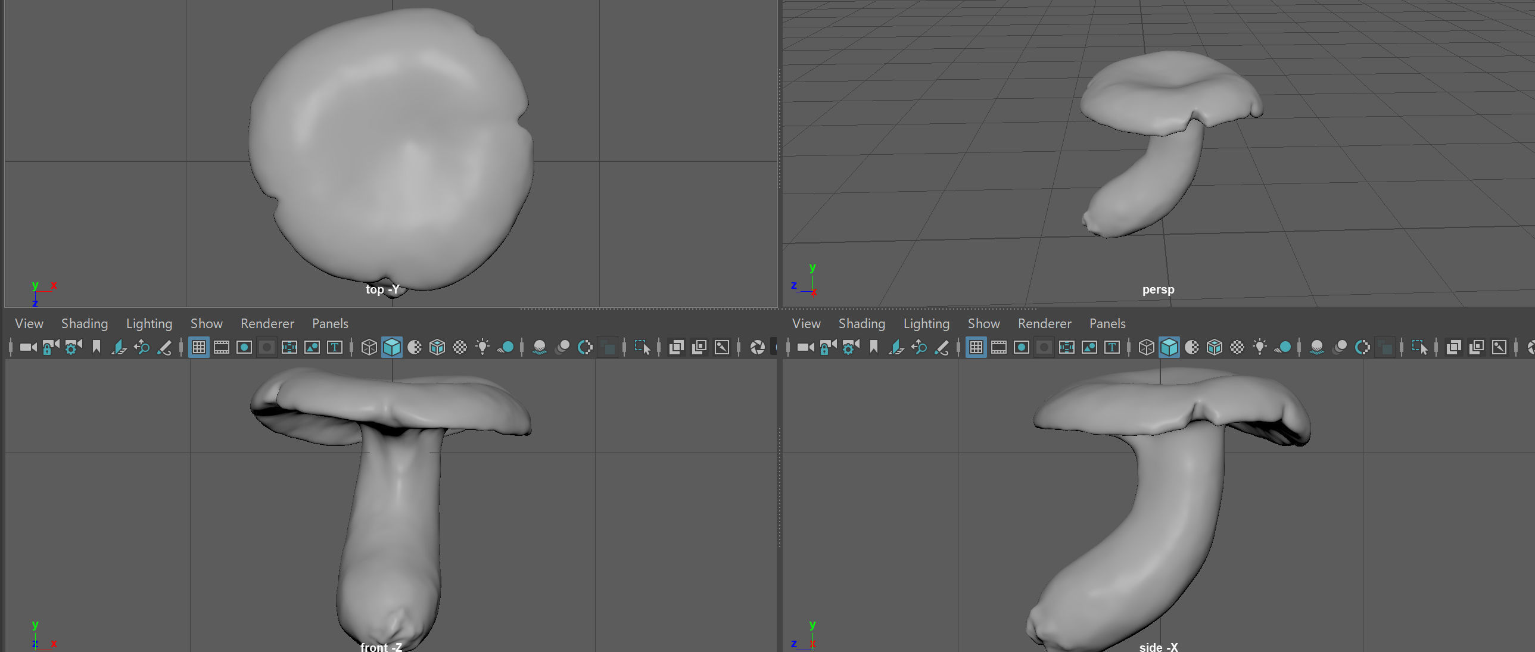Open Renderer menu of front panel
The image size is (1535, 652).
[267, 323]
